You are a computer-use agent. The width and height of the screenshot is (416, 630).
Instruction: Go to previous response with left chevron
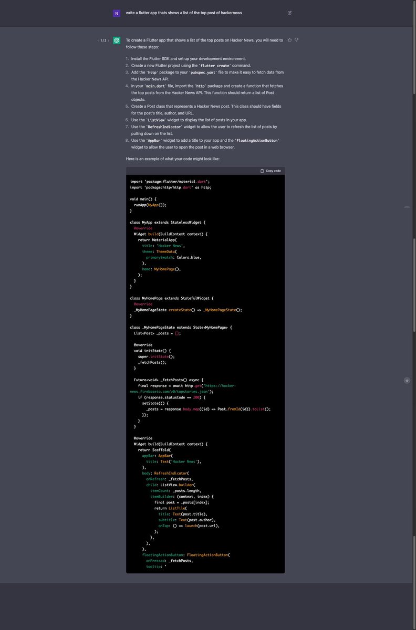98,40
